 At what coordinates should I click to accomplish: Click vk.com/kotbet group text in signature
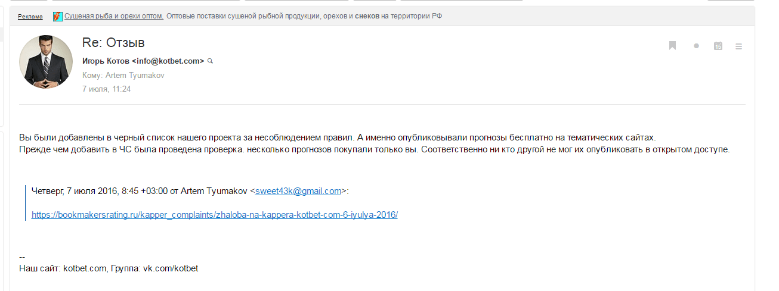[170, 268]
